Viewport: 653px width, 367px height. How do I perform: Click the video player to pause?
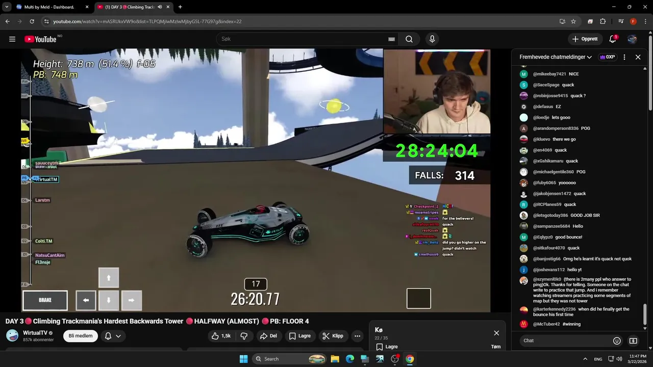[256, 180]
